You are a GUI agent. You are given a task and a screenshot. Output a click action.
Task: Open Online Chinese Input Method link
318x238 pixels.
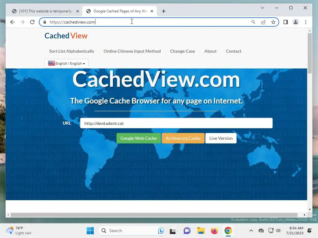coord(132,51)
